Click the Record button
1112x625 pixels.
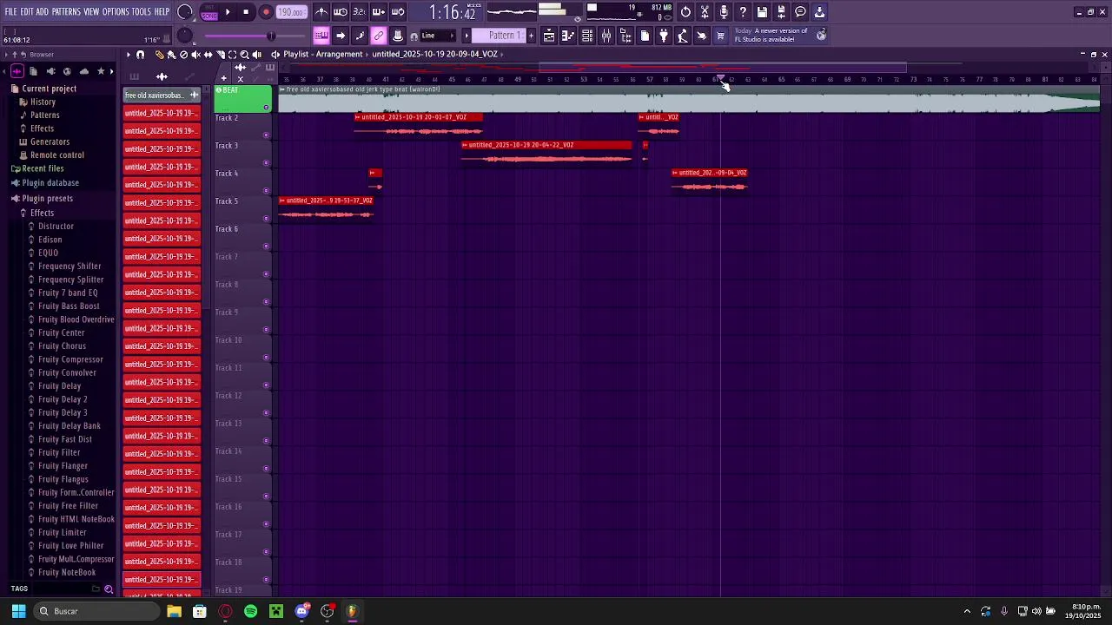pos(266,12)
